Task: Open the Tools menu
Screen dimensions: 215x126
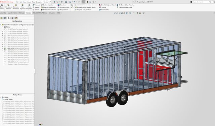Action: 33,2
